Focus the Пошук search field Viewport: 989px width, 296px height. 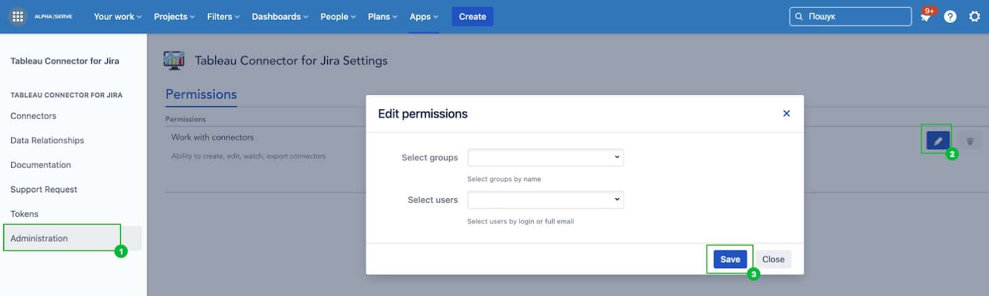(851, 17)
